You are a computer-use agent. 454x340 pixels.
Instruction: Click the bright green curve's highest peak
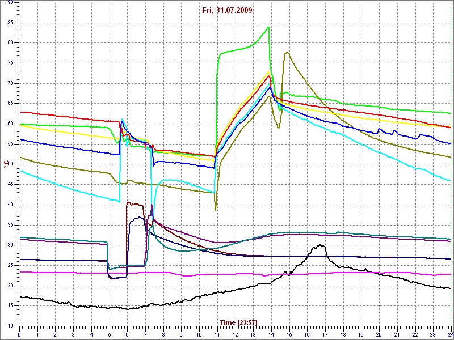click(x=268, y=27)
